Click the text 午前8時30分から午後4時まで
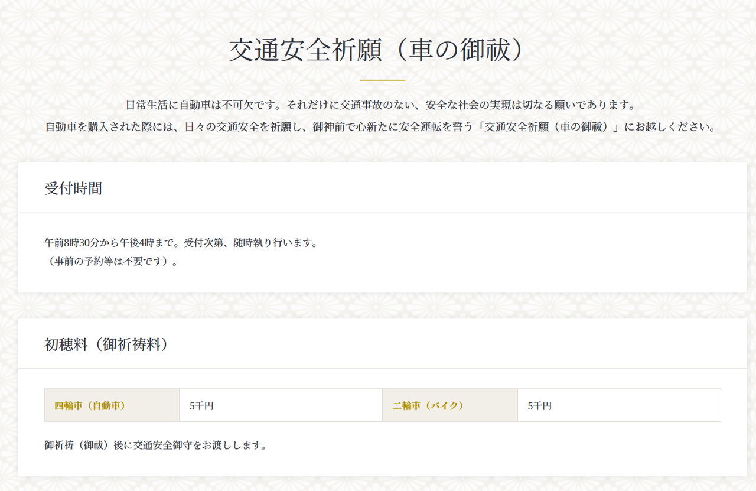The height and width of the screenshot is (491, 756). (x=109, y=243)
